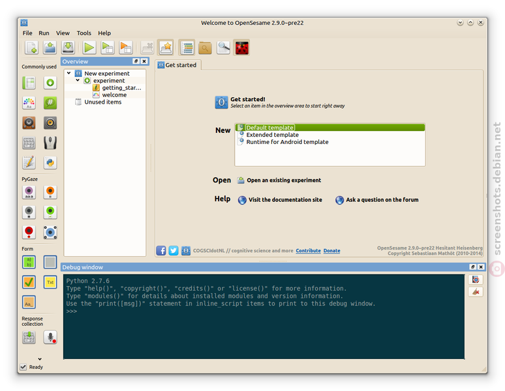Select the logger notepad icon
The height and width of the screenshot is (391, 505).
pos(29,162)
